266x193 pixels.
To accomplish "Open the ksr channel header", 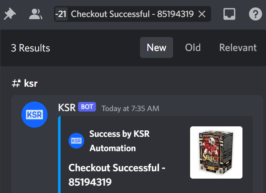I will coord(25,83).
